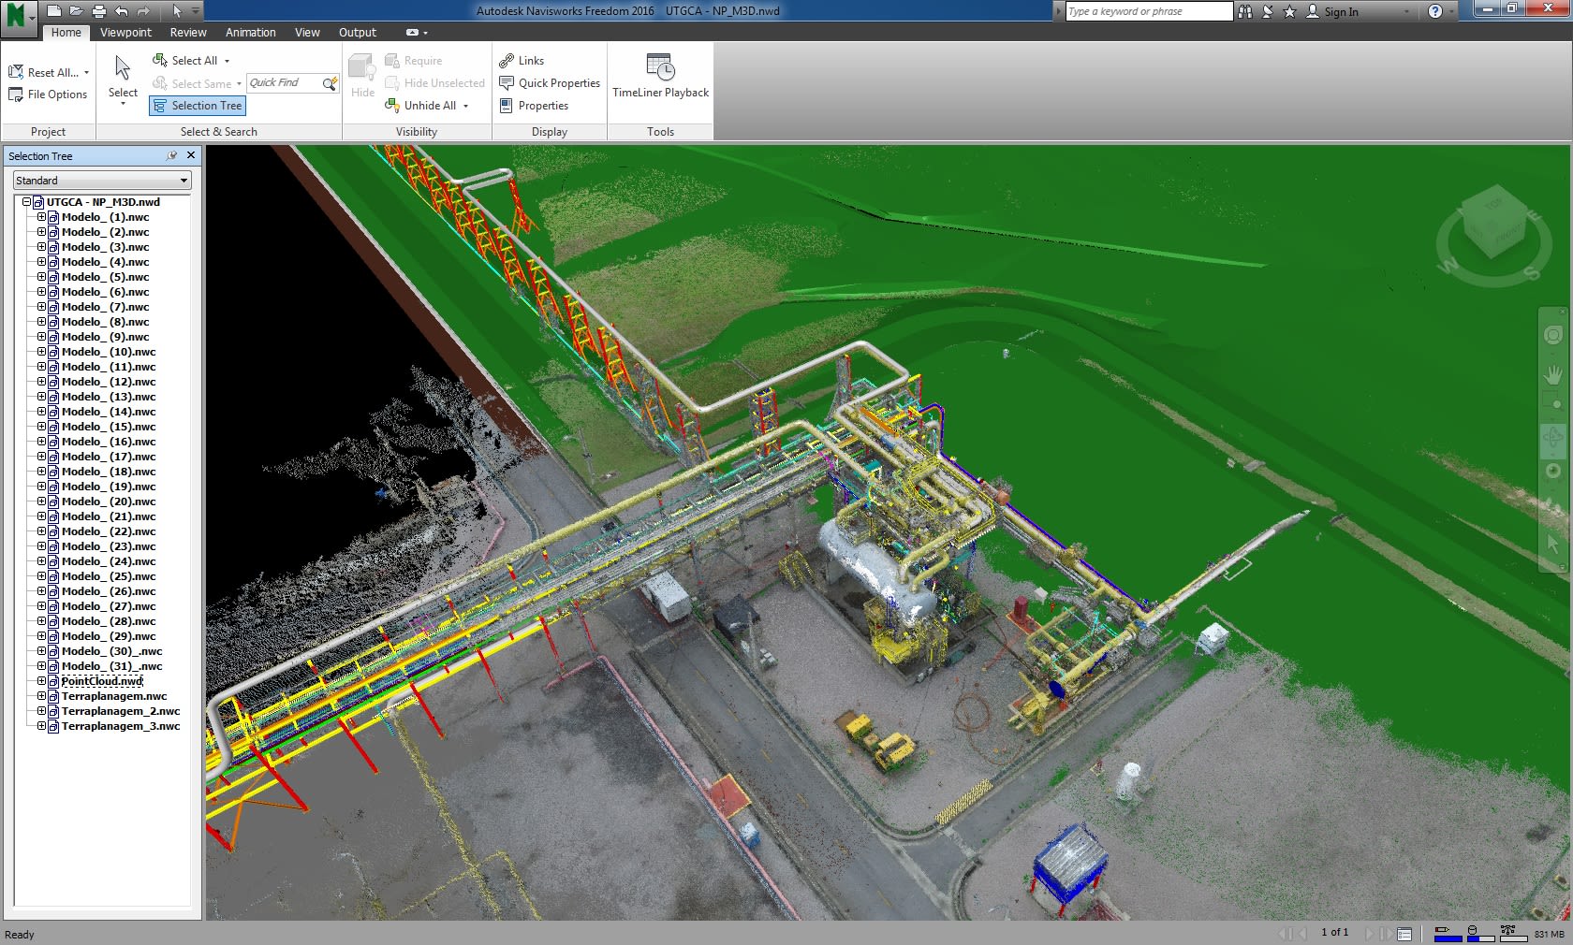
Task: Open the Select All dropdown arrow
Action: pyautogui.click(x=225, y=60)
